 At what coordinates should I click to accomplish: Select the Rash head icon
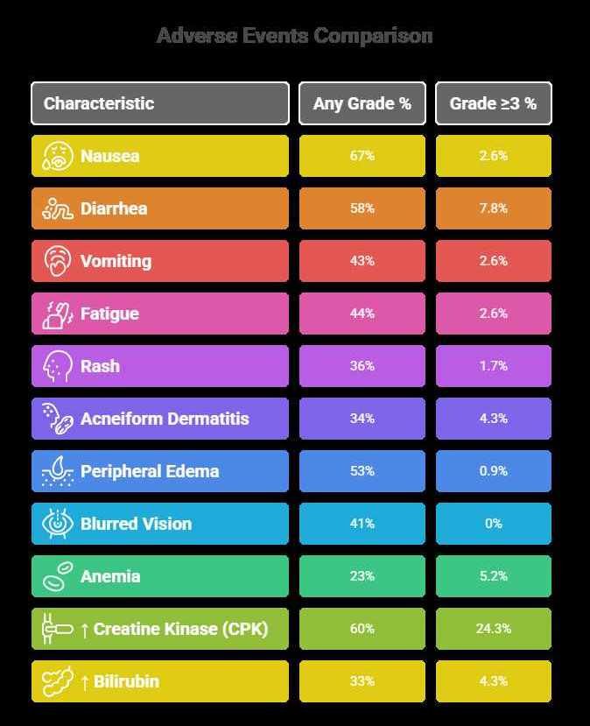(x=58, y=366)
